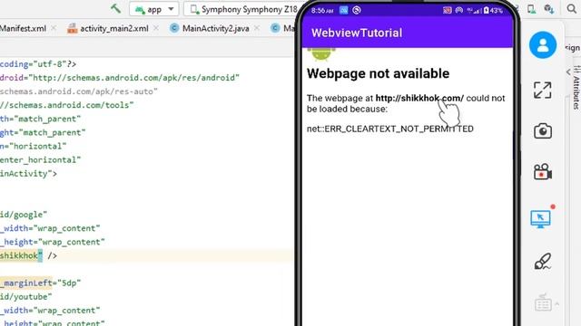Click the brush annotation icon
The image size is (581, 326).
pyautogui.click(x=543, y=261)
